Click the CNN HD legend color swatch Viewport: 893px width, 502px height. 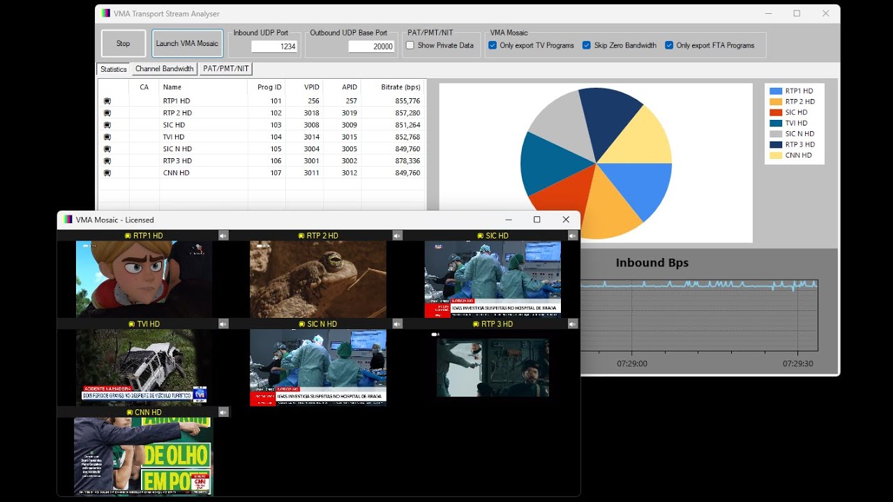776,155
